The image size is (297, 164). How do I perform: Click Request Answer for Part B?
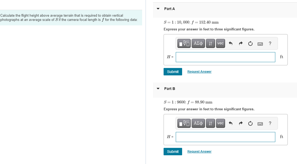(x=199, y=151)
